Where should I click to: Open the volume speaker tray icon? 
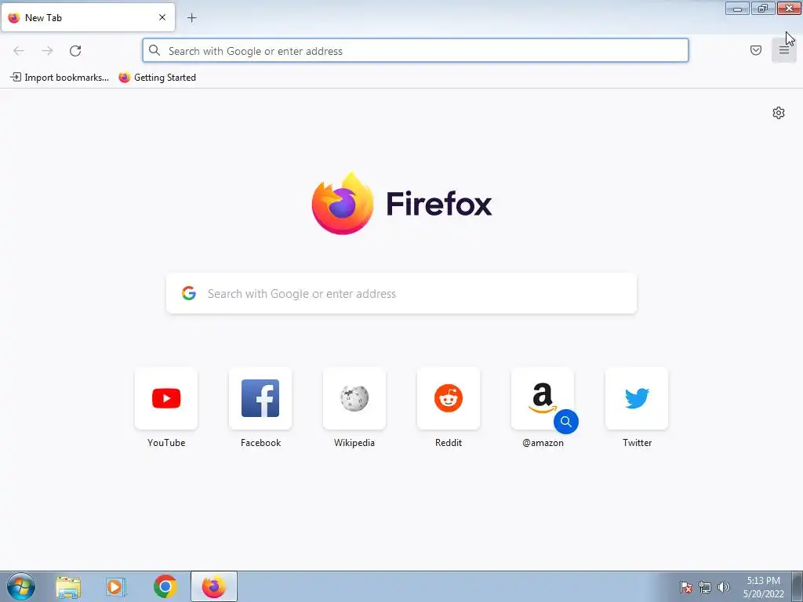point(724,587)
